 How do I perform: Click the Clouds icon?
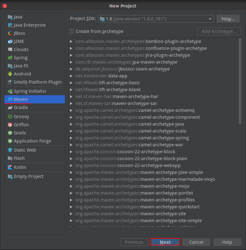pyautogui.click(x=10, y=49)
